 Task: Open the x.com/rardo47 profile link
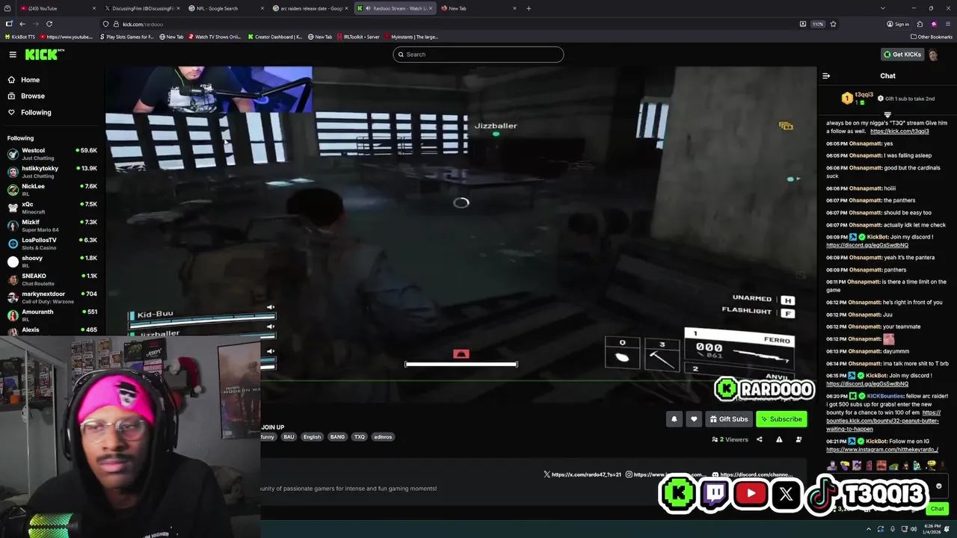[582, 474]
